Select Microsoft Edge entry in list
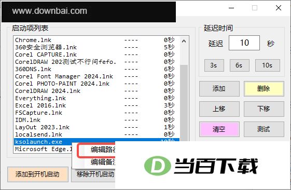The width and height of the screenshot is (291, 190). [x=43, y=149]
